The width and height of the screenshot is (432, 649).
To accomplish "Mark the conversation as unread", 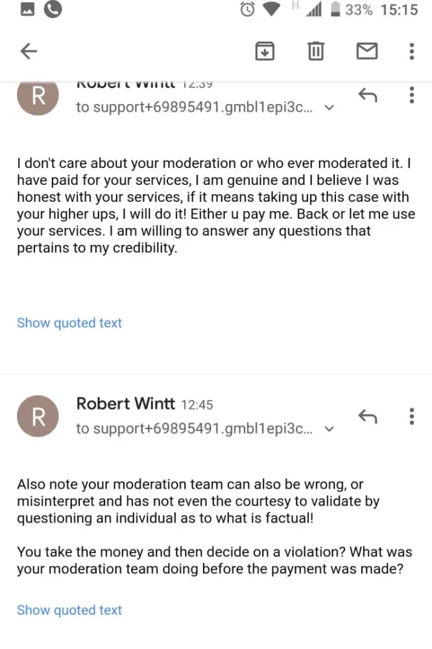I will coord(367,51).
